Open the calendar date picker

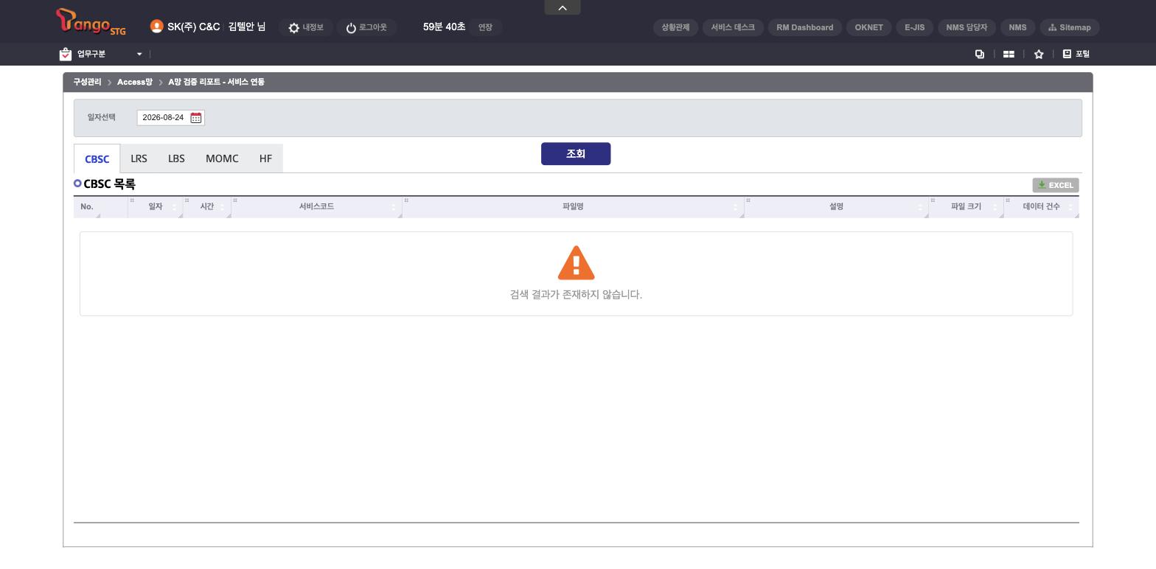pyautogui.click(x=196, y=118)
